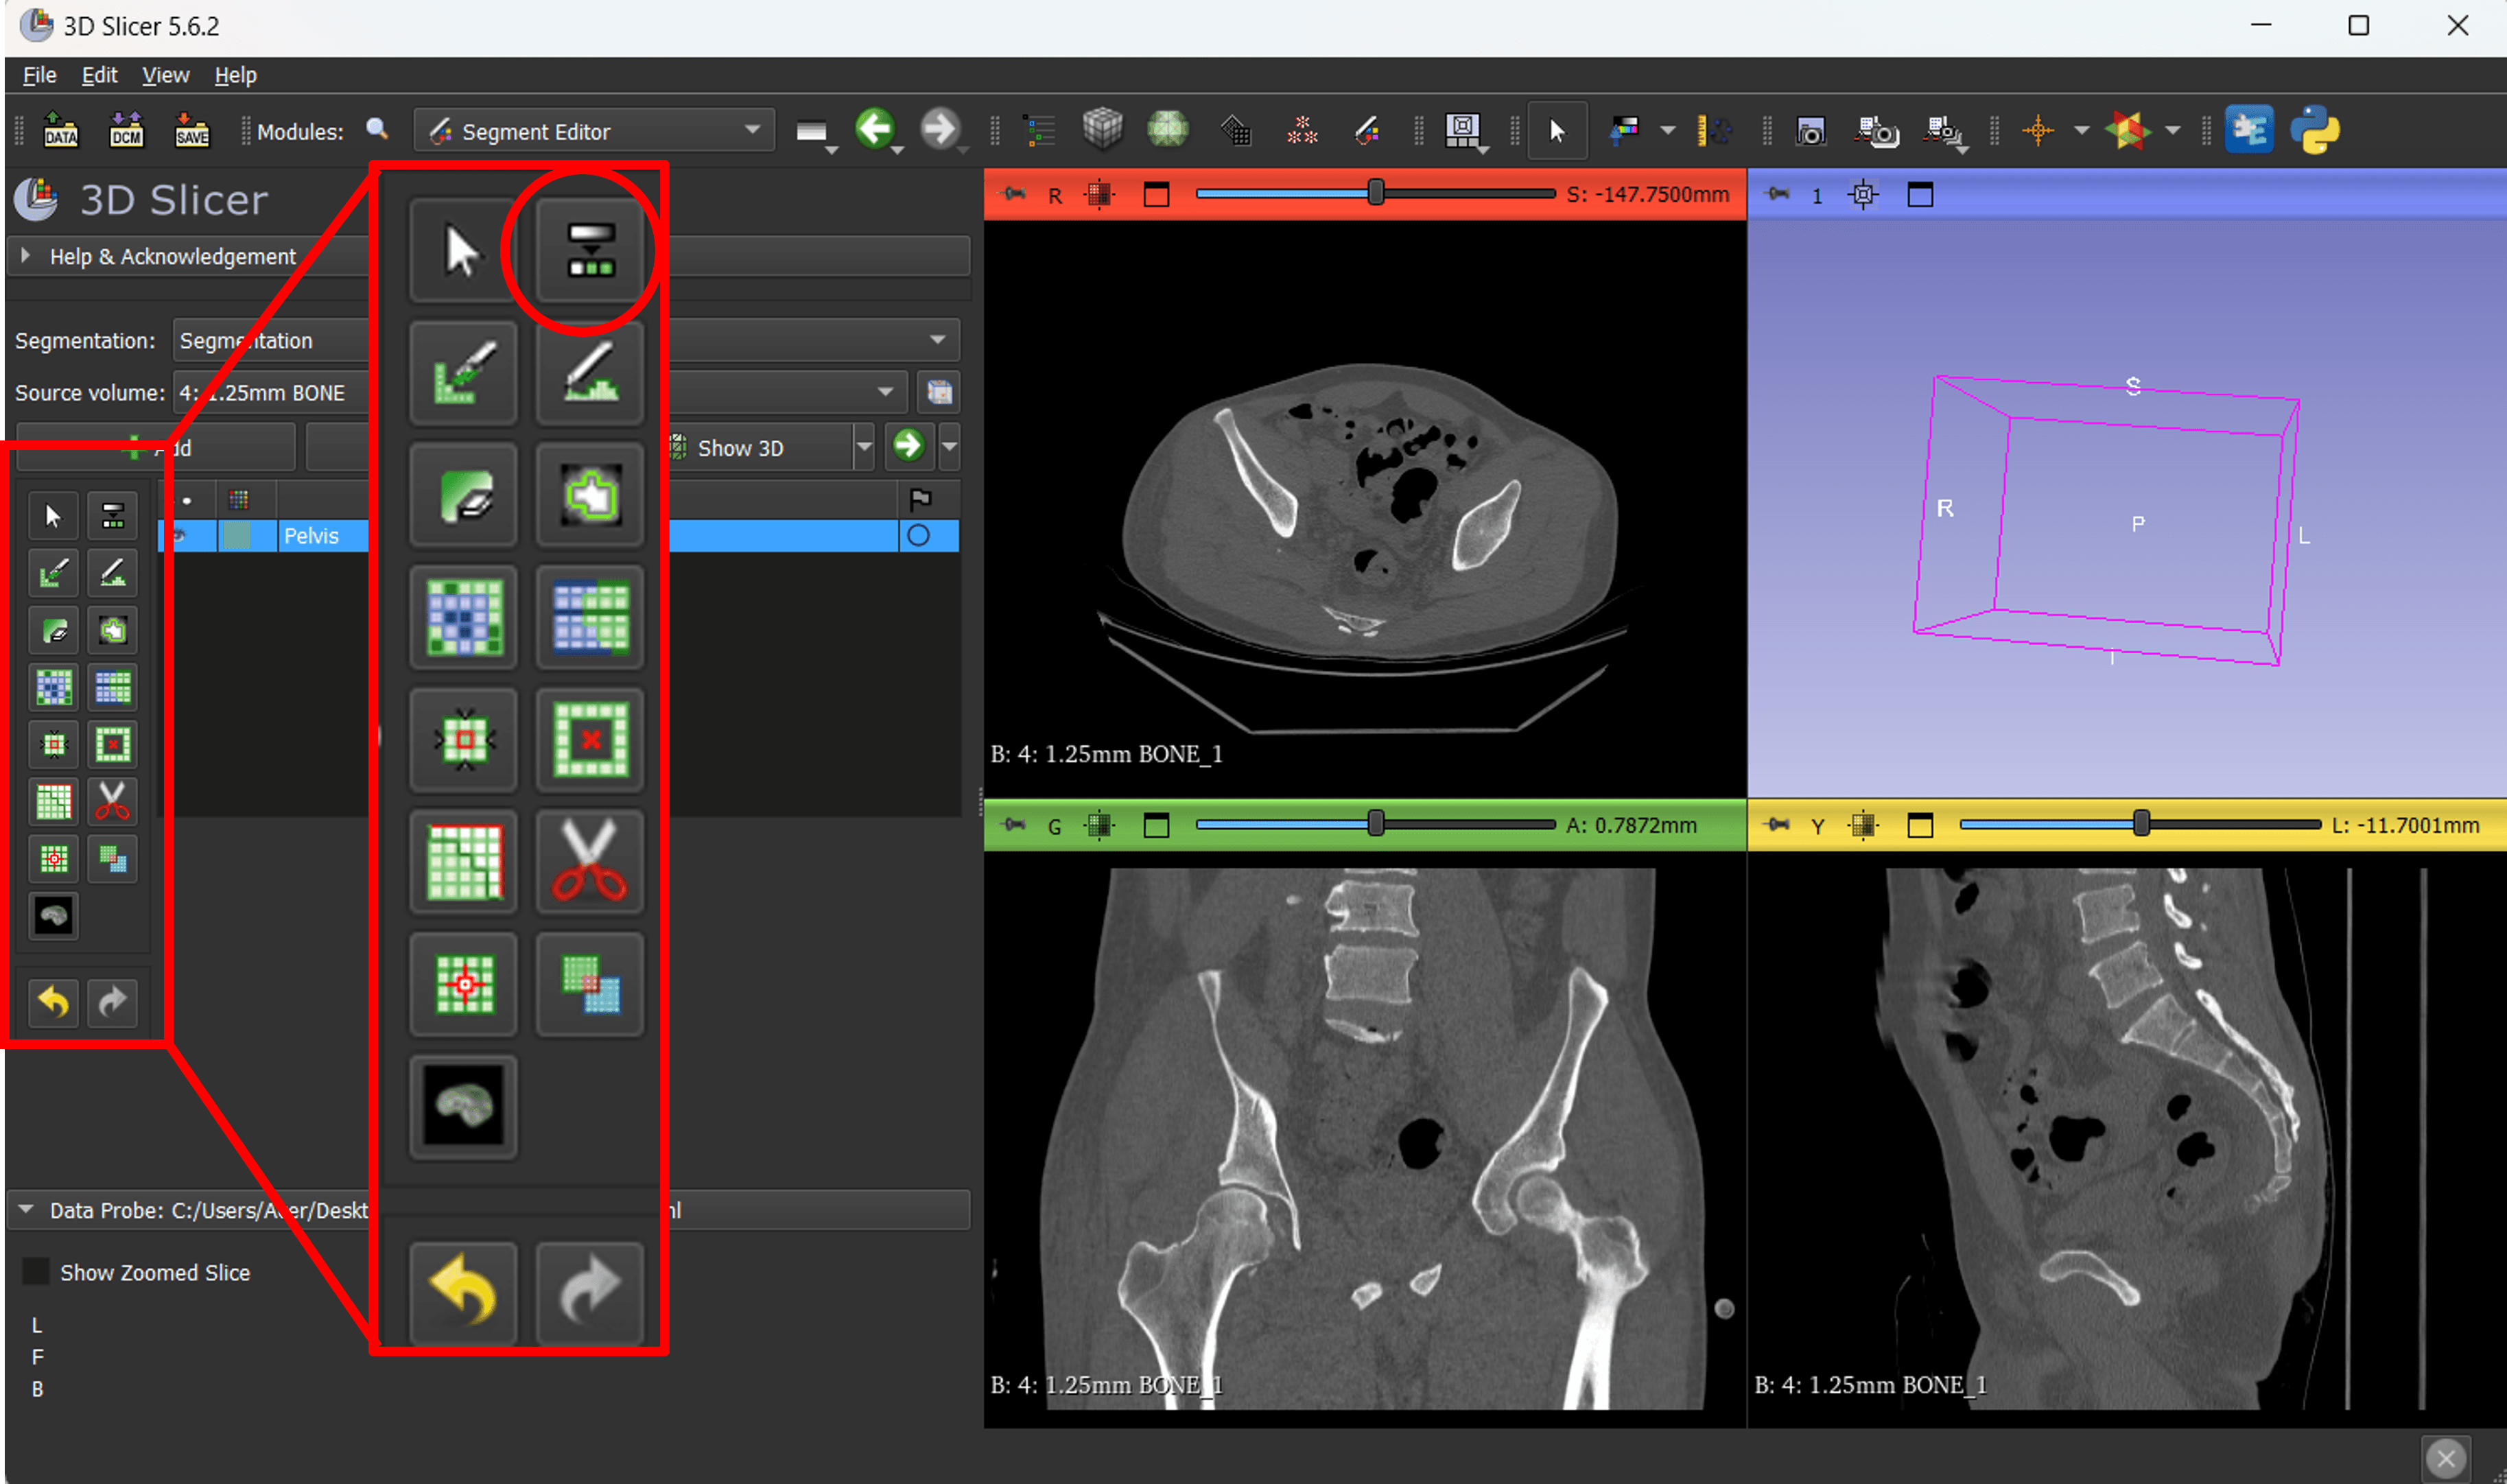Image resolution: width=2507 pixels, height=1484 pixels.
Task: Open the error log icon at window bottom-right
Action: coord(2446,1458)
